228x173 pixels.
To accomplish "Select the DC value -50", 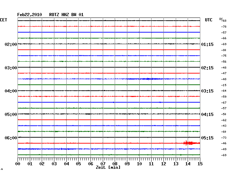I will point(224,115).
